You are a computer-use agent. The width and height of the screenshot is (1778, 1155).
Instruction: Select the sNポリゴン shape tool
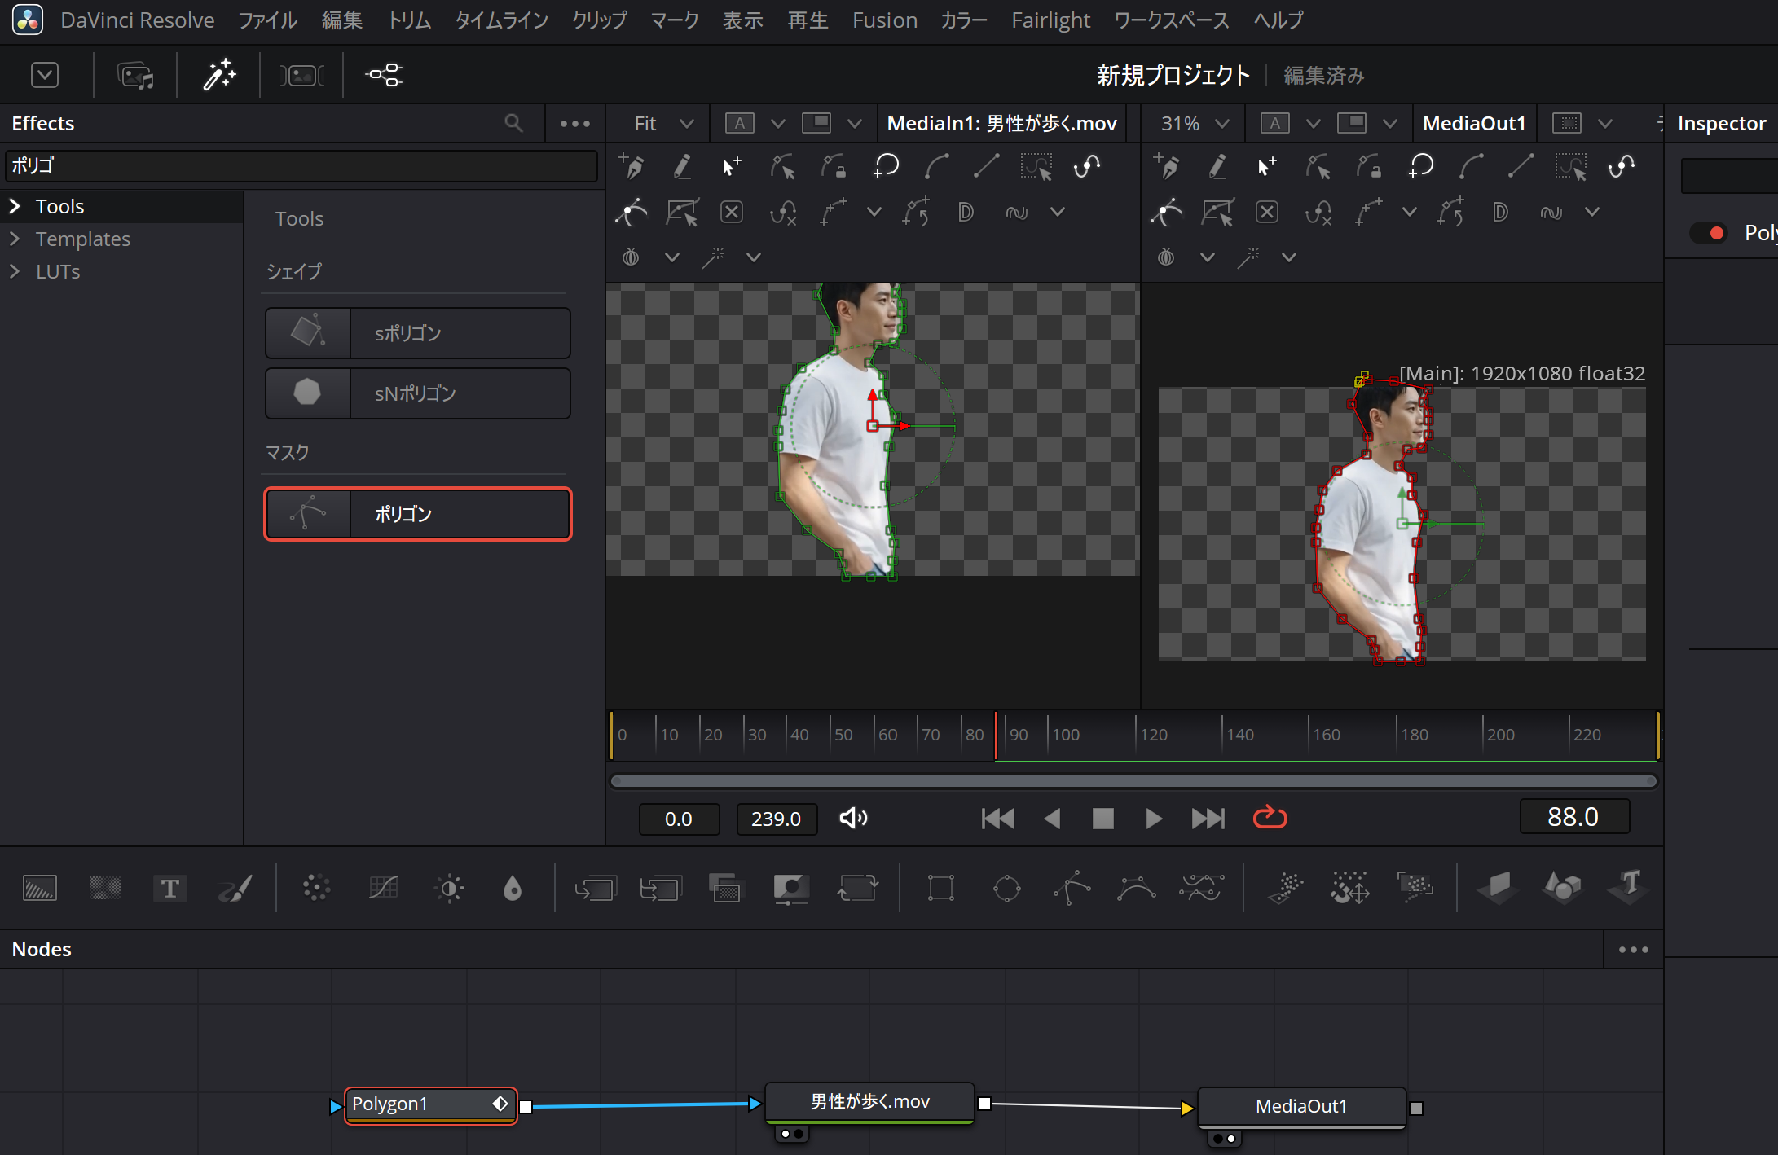(x=418, y=393)
